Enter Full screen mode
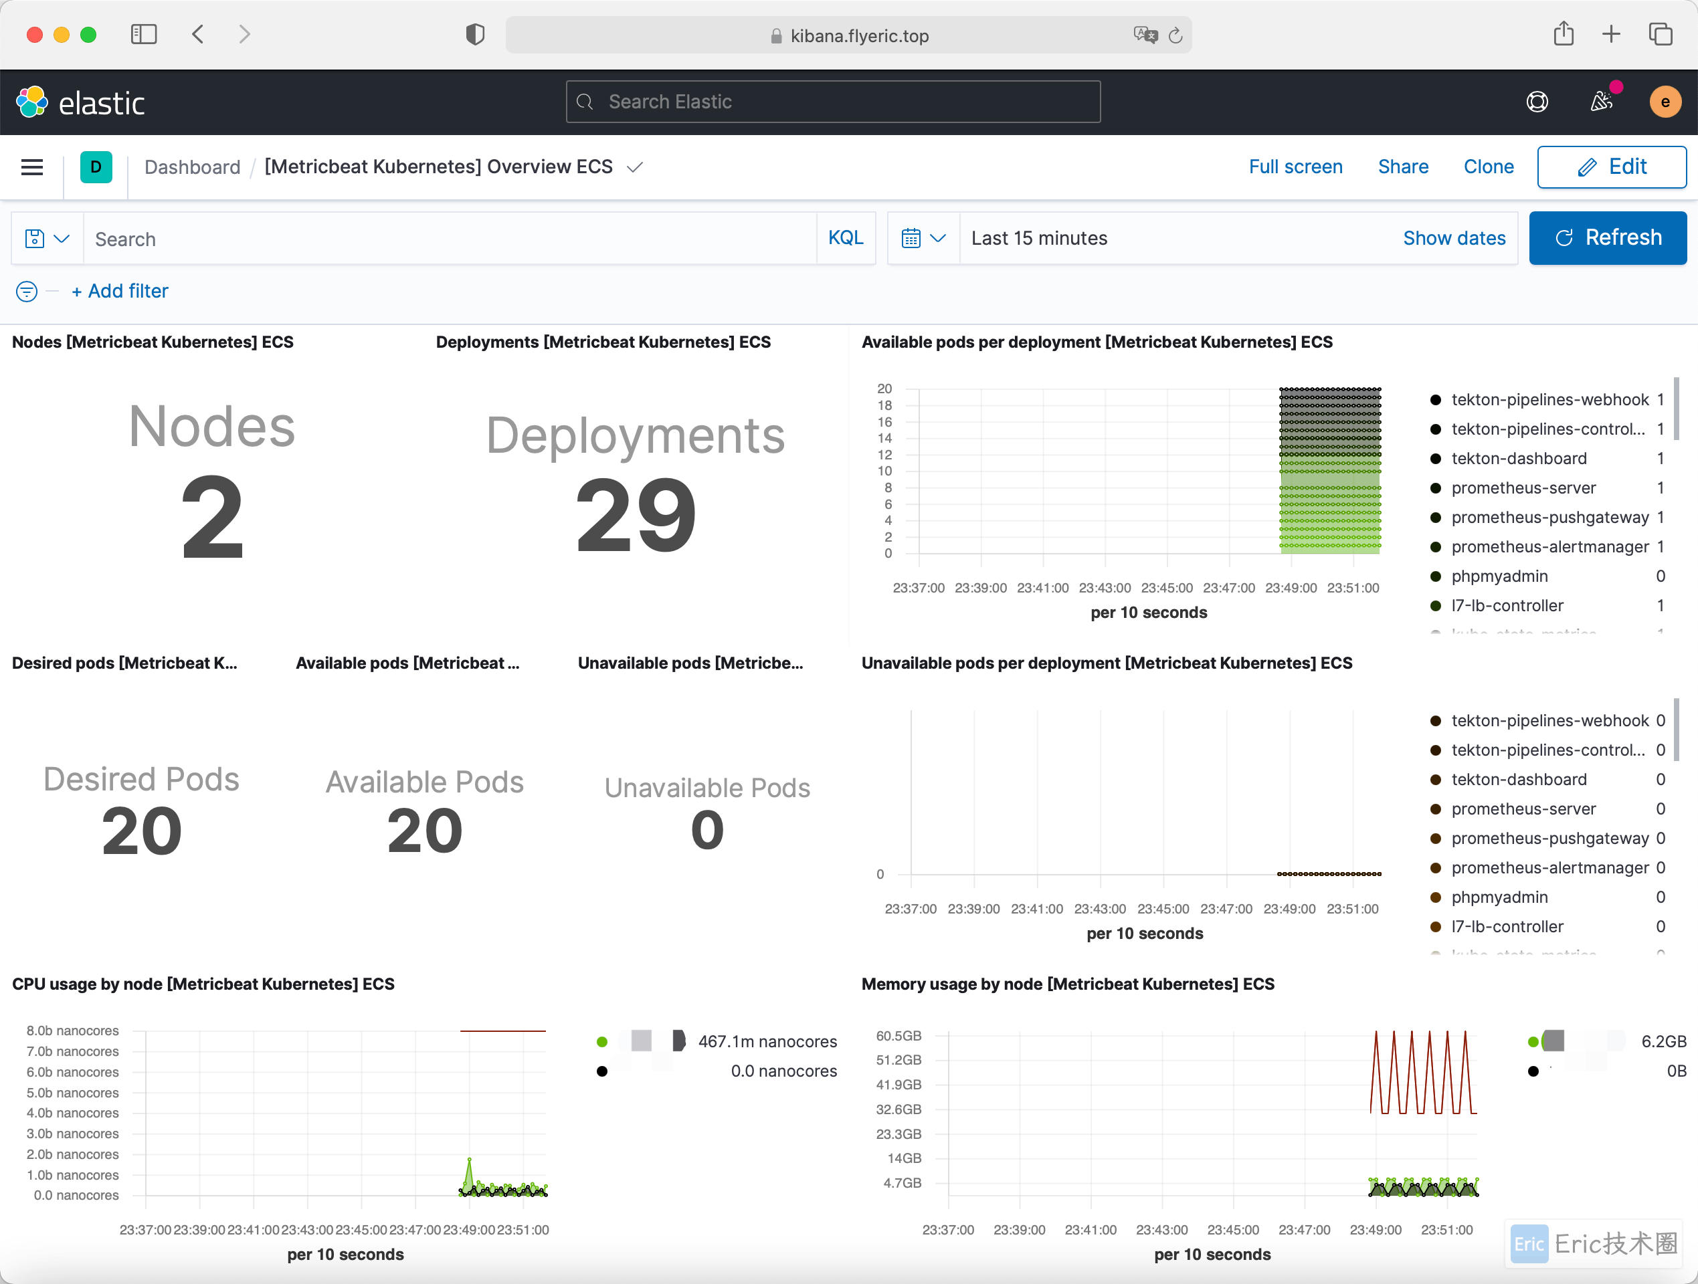This screenshot has height=1284, width=1698. (1295, 167)
